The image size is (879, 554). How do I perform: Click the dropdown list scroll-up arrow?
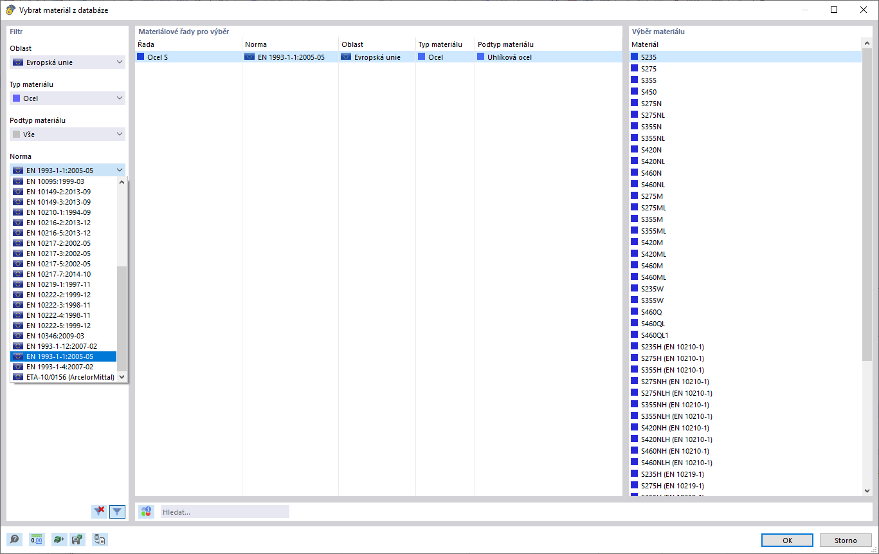pos(122,182)
